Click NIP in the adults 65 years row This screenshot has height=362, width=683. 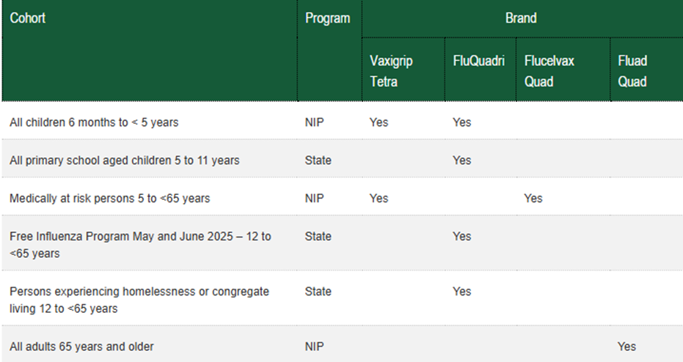pyautogui.click(x=314, y=347)
